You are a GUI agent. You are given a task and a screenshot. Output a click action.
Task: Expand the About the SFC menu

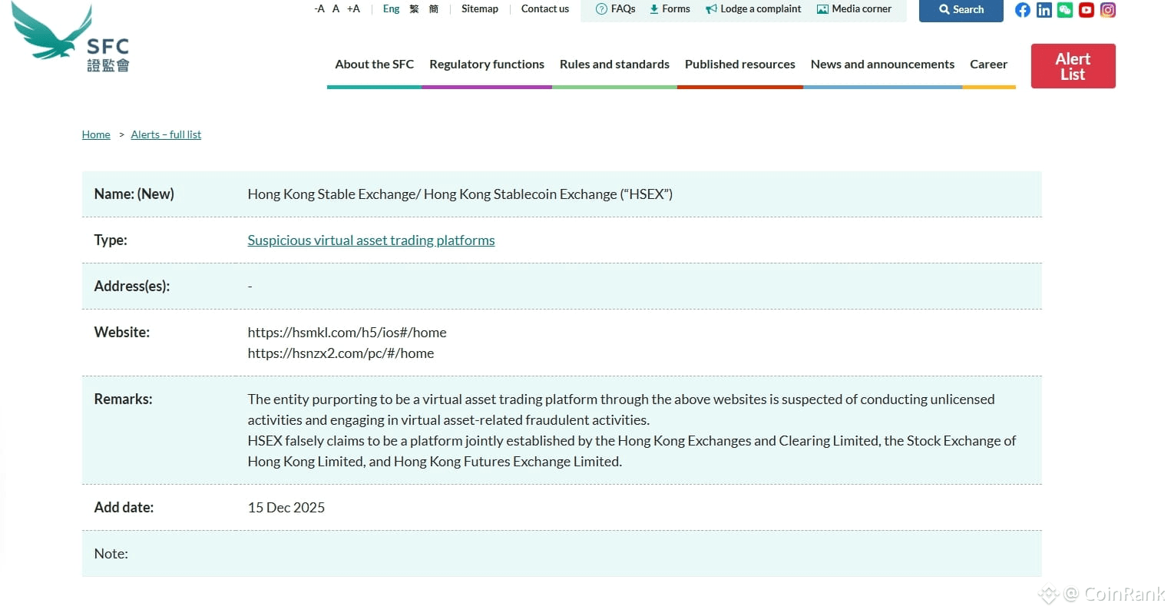click(374, 65)
